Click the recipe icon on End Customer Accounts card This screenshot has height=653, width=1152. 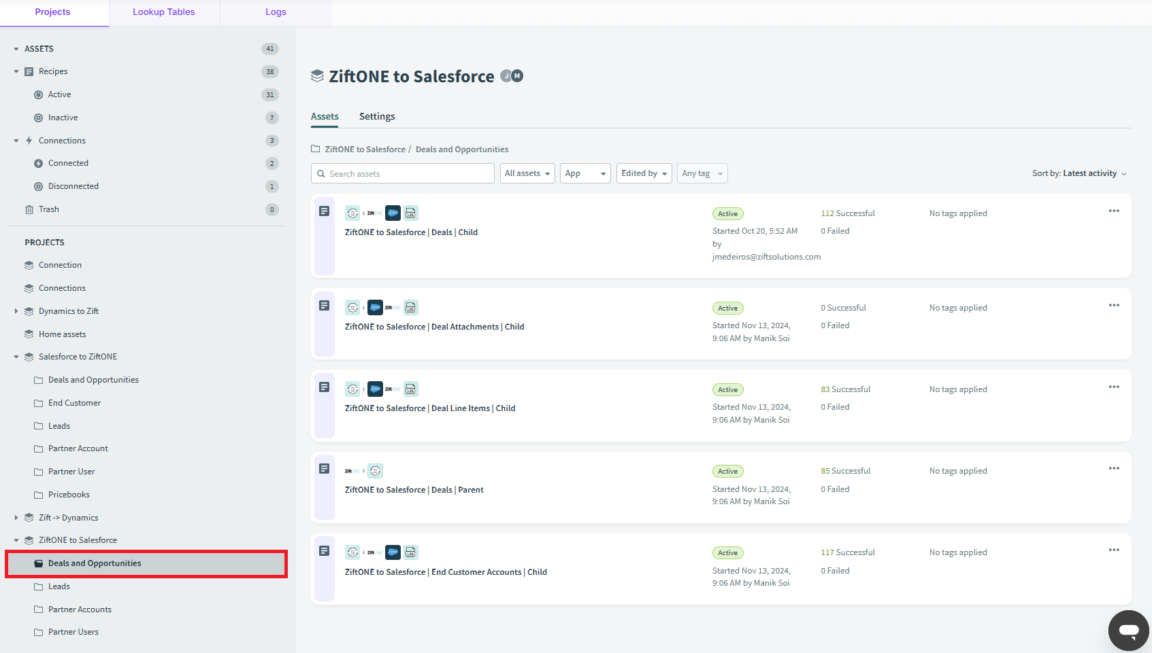tap(325, 550)
